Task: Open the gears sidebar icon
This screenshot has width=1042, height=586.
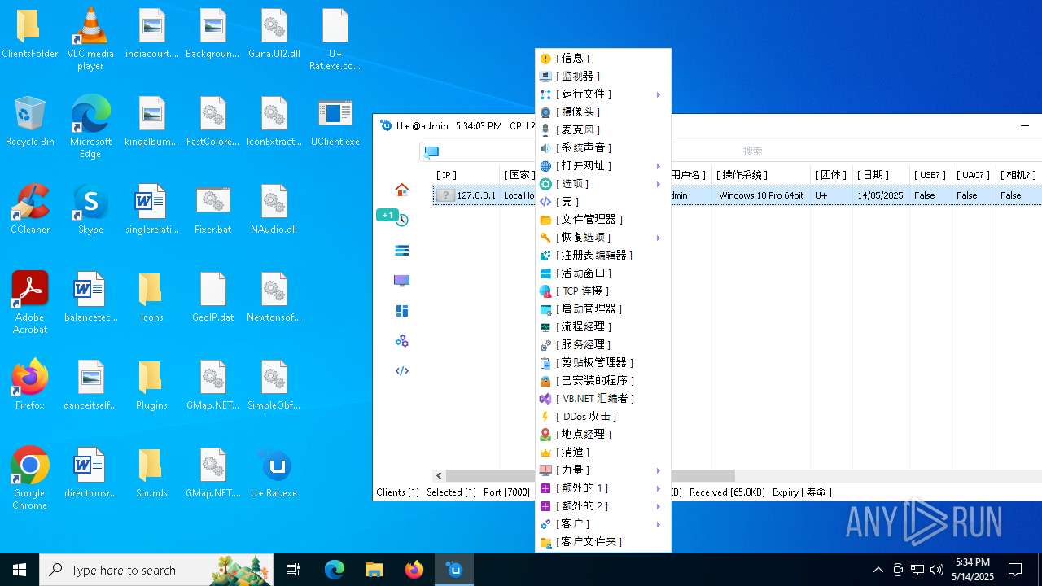Action: pyautogui.click(x=401, y=341)
